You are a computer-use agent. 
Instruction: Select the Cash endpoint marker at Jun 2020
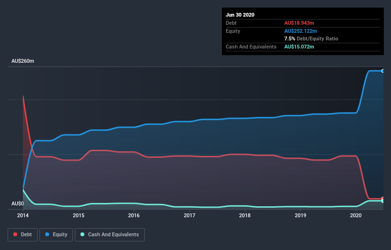pos(383,201)
